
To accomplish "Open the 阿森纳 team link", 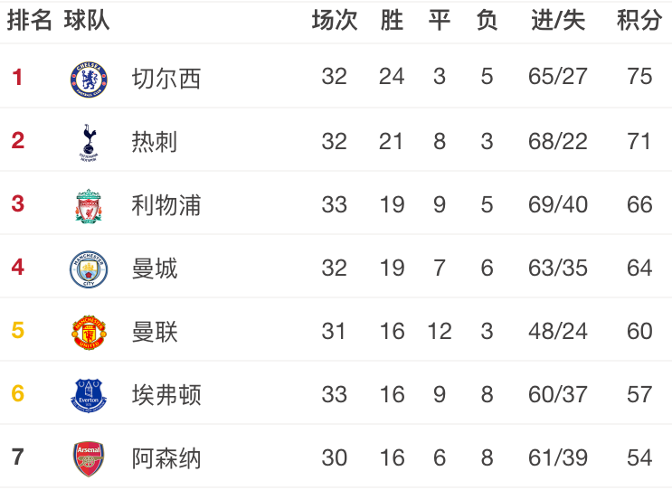I will (x=166, y=457).
